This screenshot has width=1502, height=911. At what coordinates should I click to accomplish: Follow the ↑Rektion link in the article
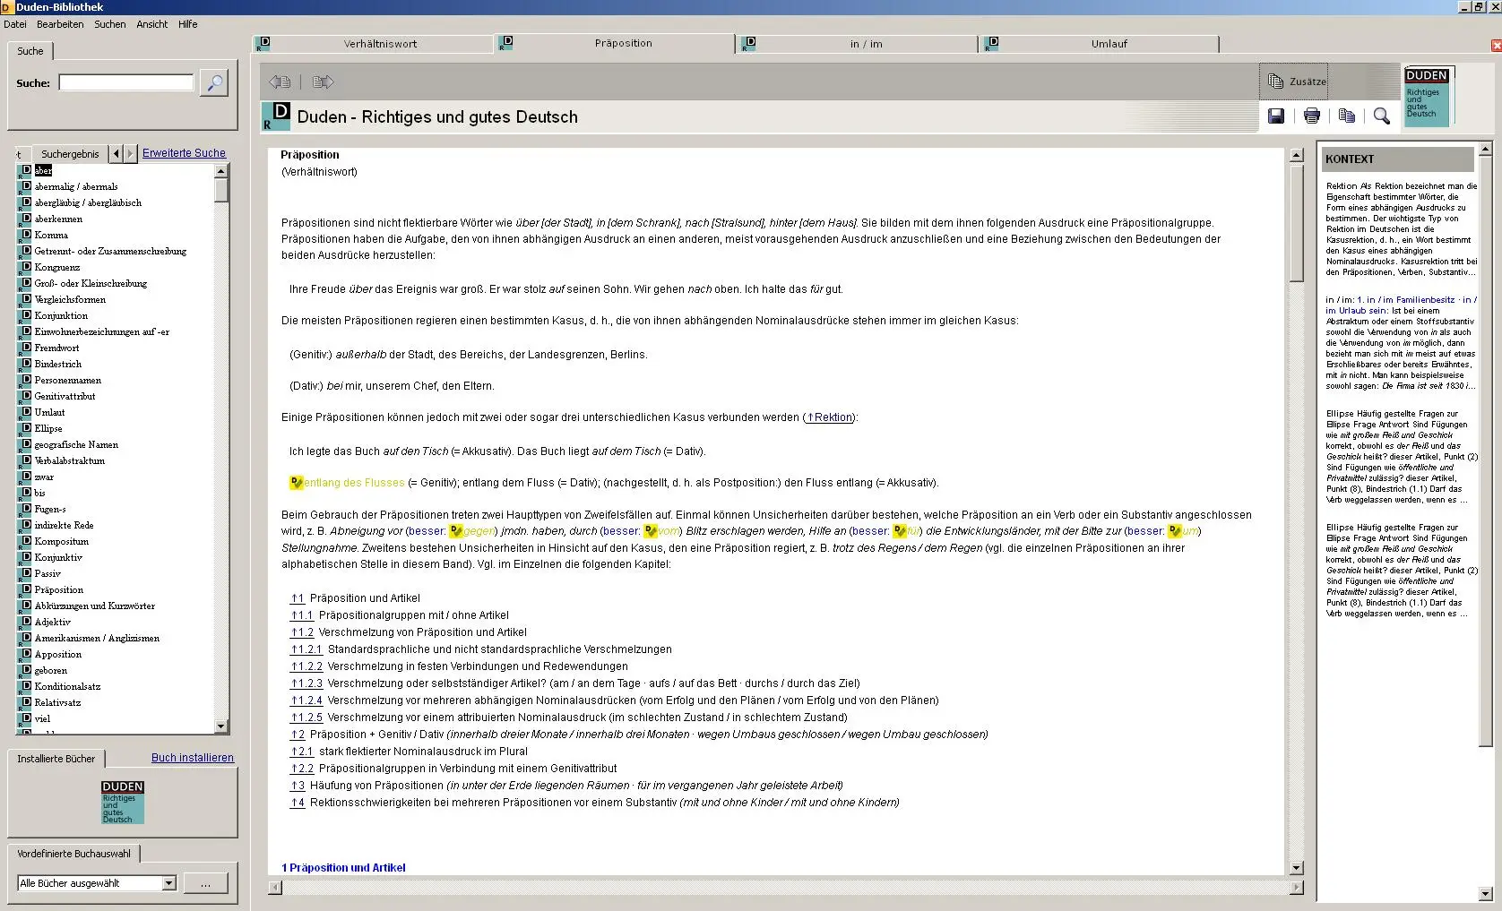tap(829, 417)
